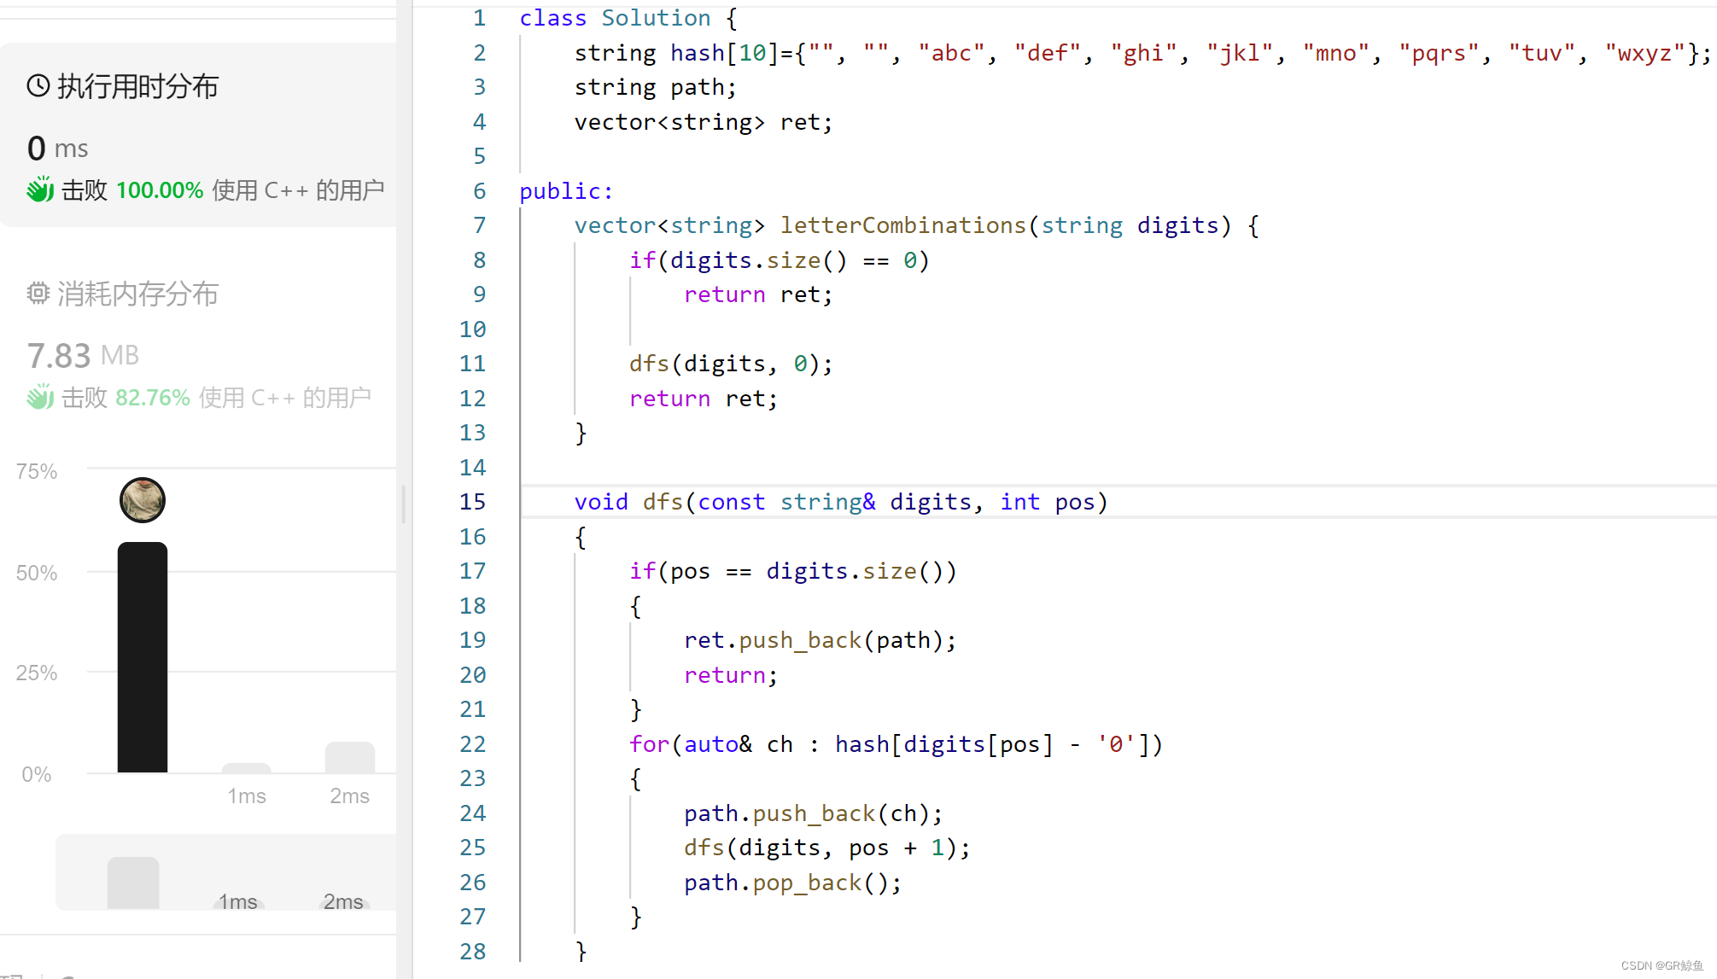Viewport: 1717px width, 979px height.
Task: Select the tall black 0ms chart bar
Action: point(143,657)
